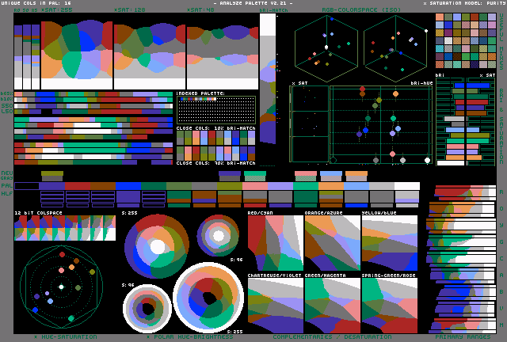
Task: Click the white swatch at PAL row end
Action: (x=407, y=186)
